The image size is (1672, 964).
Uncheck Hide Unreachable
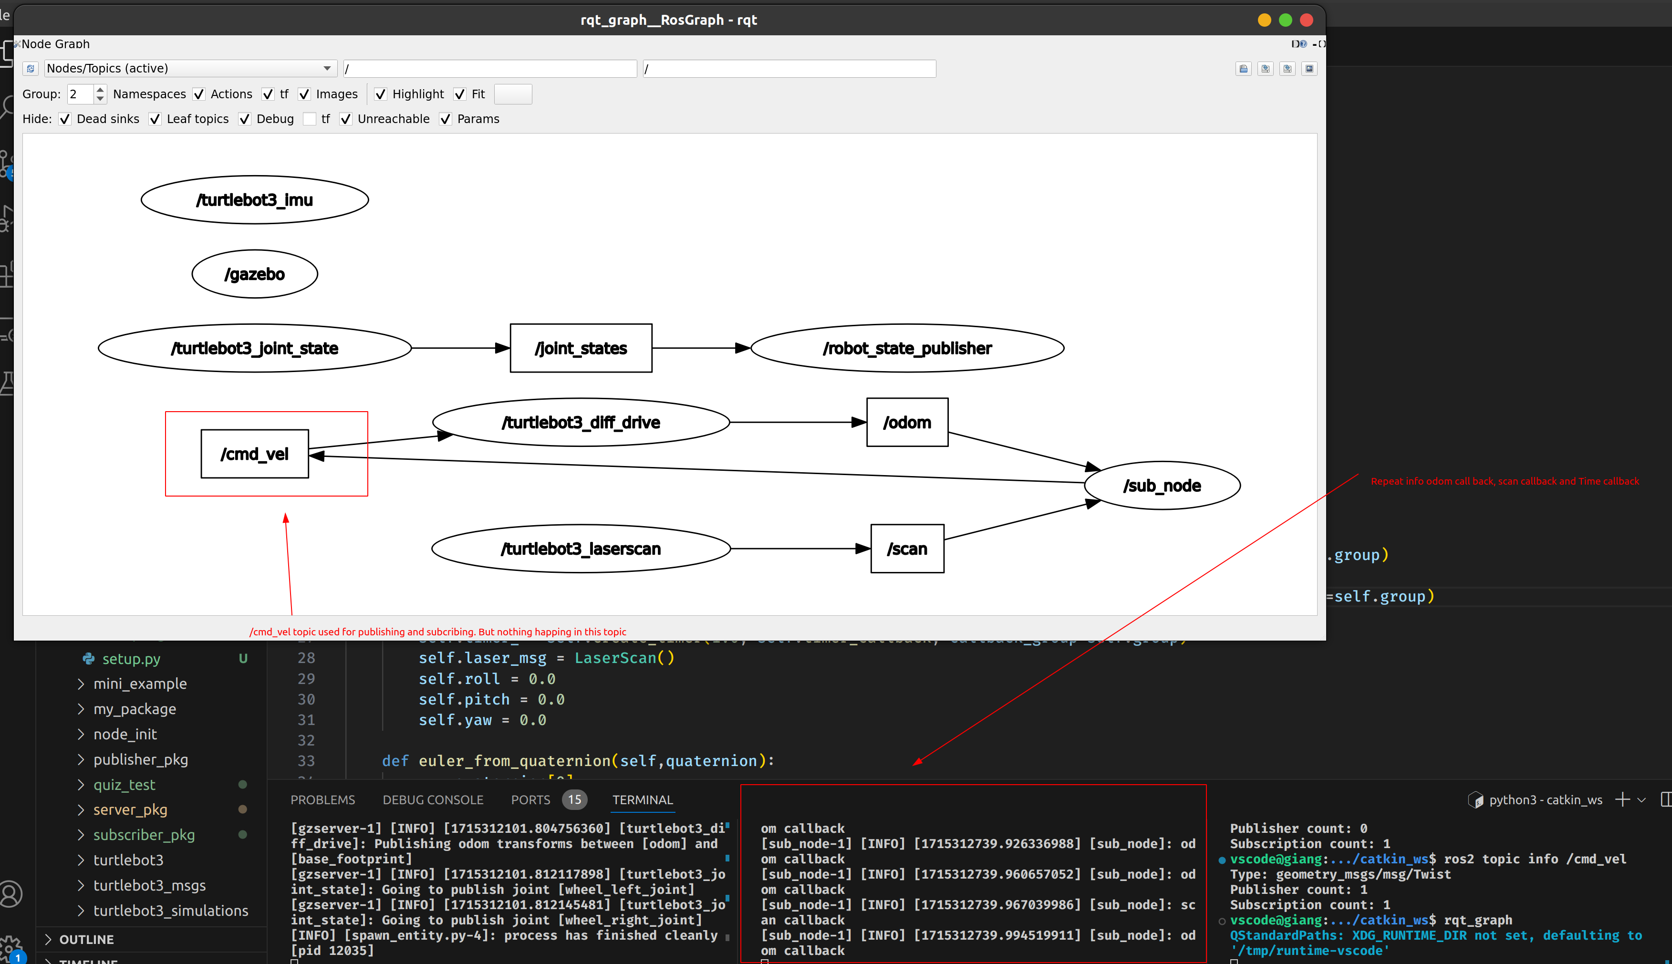tap(345, 119)
